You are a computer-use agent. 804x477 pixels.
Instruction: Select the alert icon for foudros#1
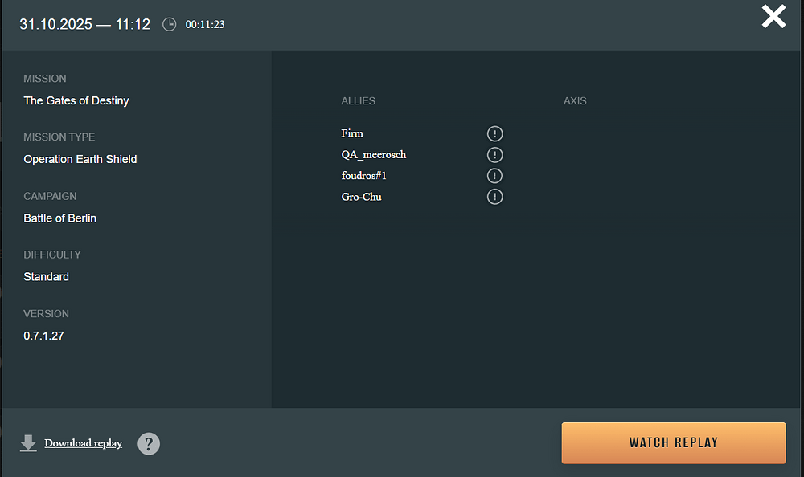495,175
